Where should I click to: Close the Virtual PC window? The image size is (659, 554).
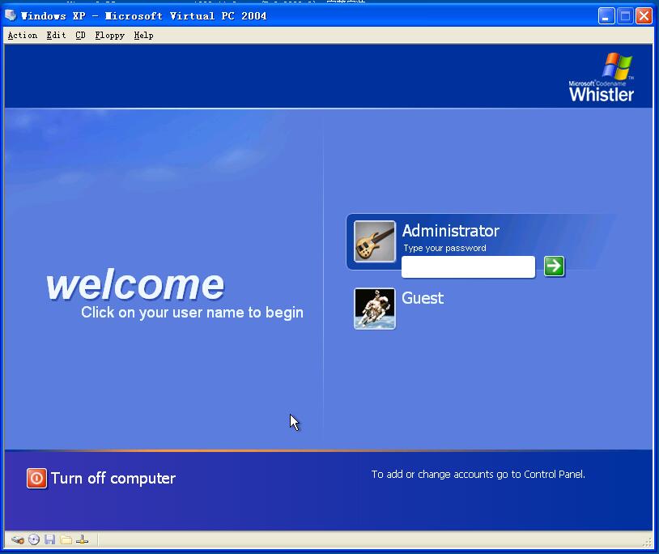[x=644, y=16]
